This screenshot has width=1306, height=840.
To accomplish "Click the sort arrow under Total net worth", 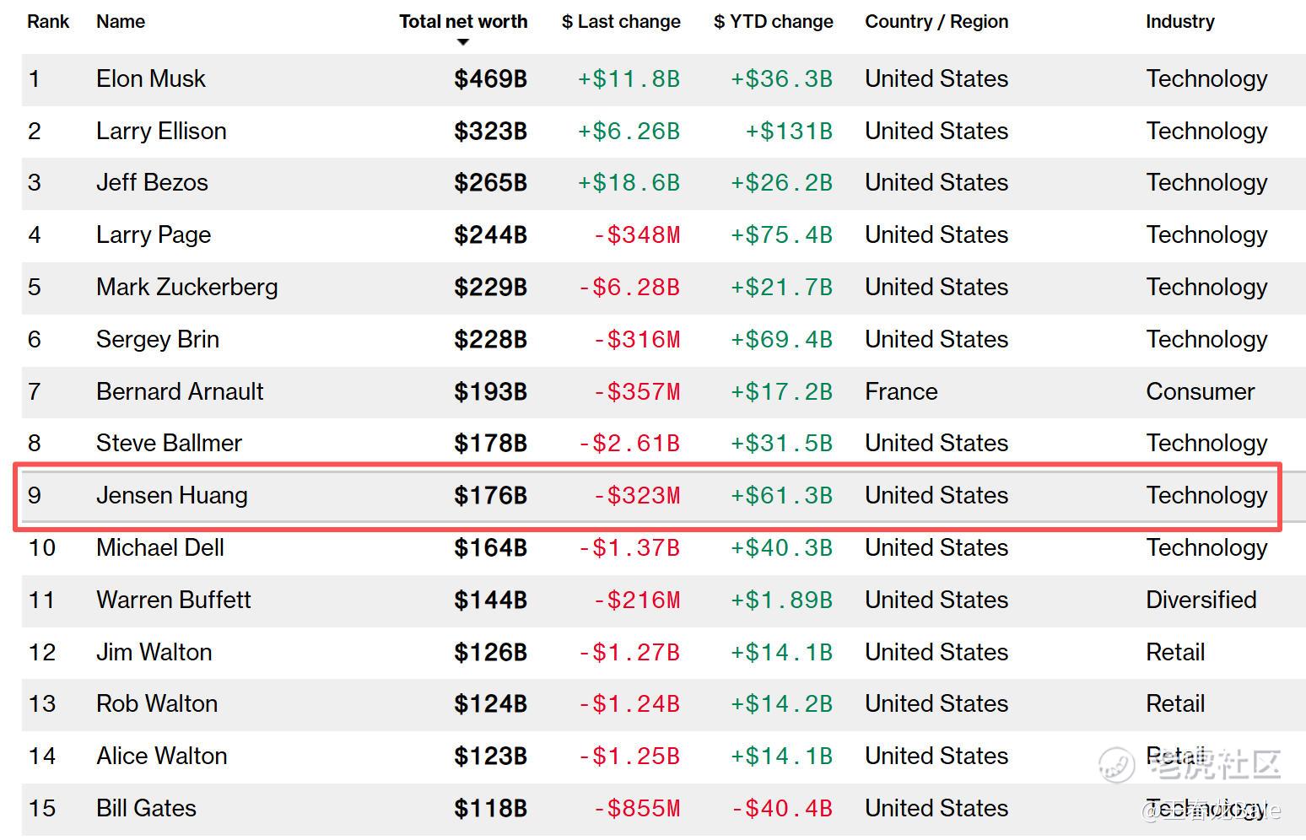I will pyautogui.click(x=462, y=42).
